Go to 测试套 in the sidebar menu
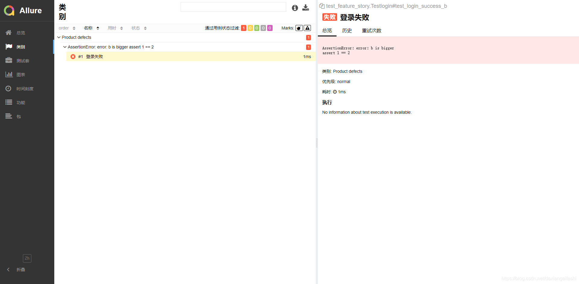 pyautogui.click(x=23, y=61)
